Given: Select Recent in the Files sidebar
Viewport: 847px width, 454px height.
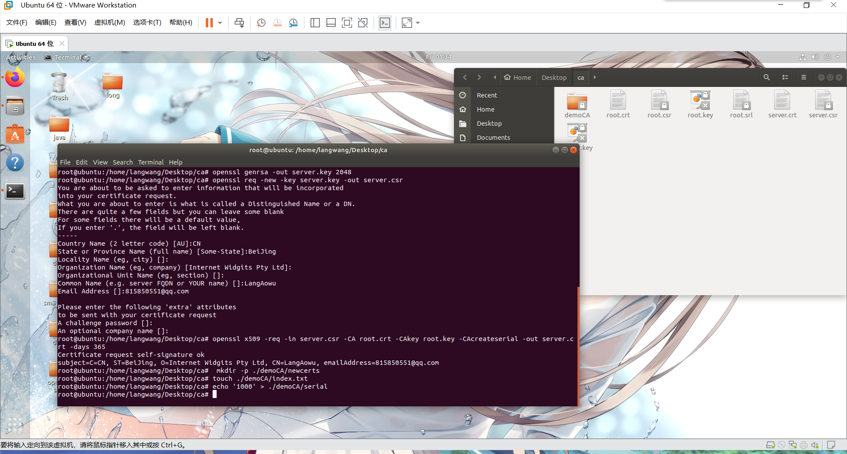Looking at the screenshot, I should click(x=505, y=95).
